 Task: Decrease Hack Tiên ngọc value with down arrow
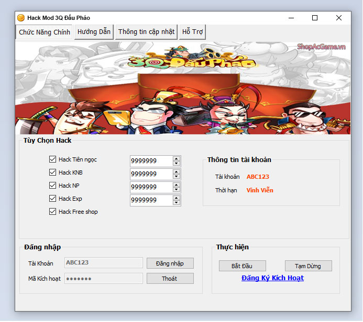click(x=177, y=163)
